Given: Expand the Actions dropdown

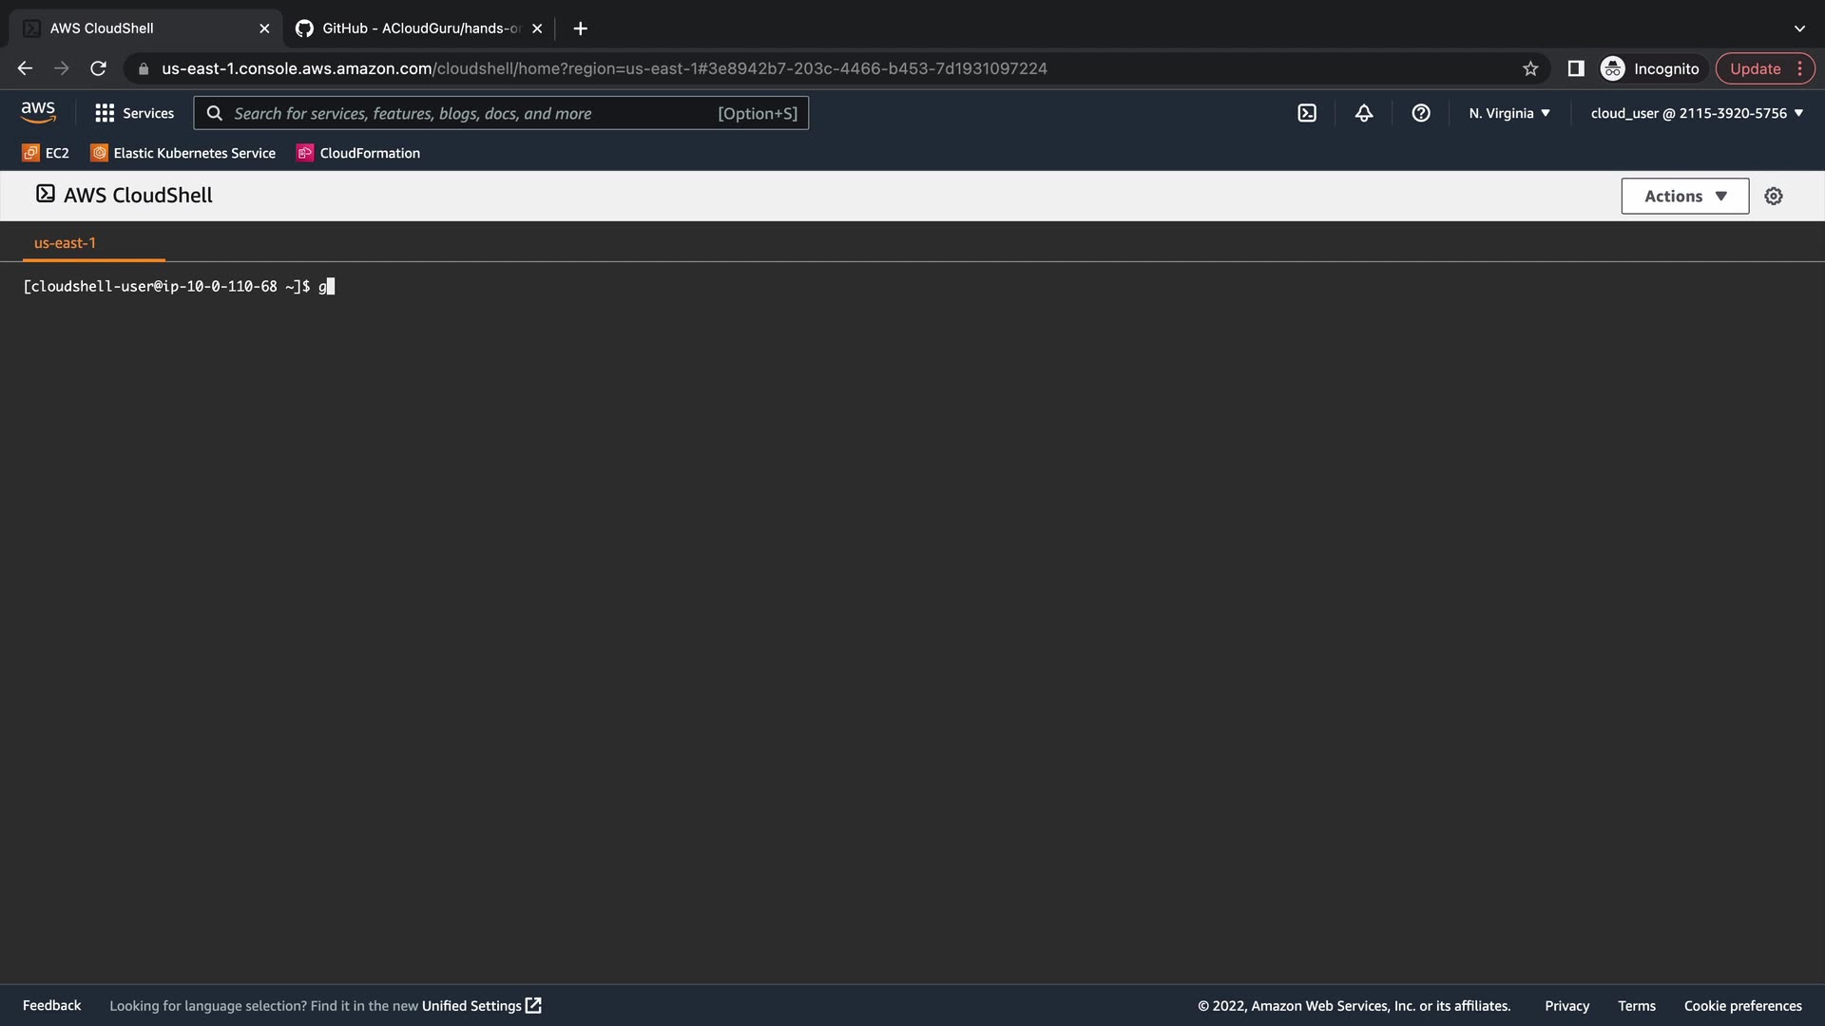Looking at the screenshot, I should 1684,196.
